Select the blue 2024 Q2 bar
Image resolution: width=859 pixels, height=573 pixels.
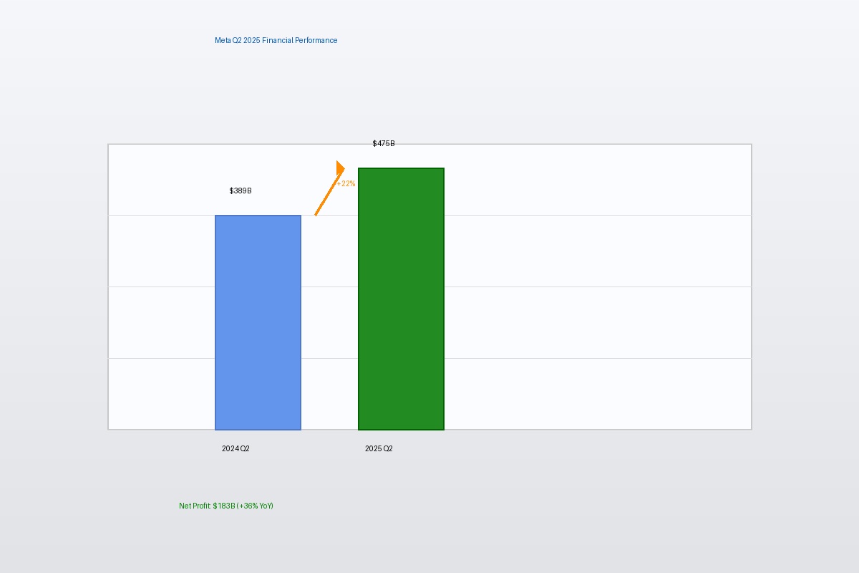tap(258, 322)
